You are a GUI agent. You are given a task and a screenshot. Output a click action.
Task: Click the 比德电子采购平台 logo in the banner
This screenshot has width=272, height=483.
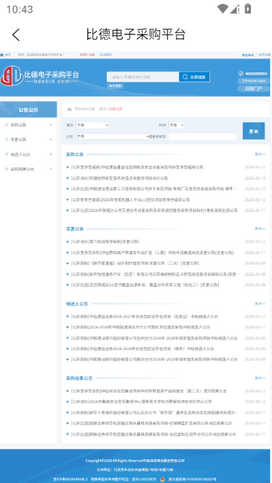click(40, 76)
